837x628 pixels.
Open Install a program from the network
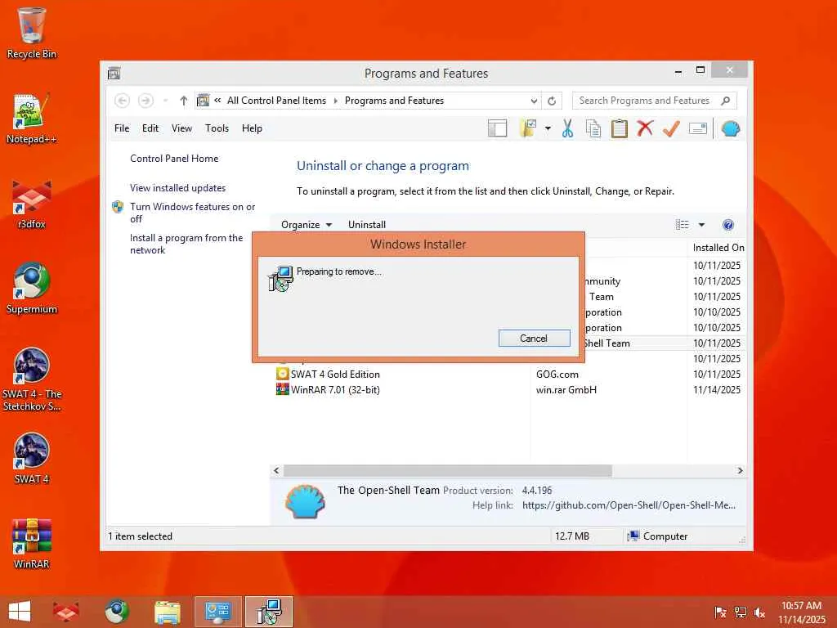click(x=186, y=244)
